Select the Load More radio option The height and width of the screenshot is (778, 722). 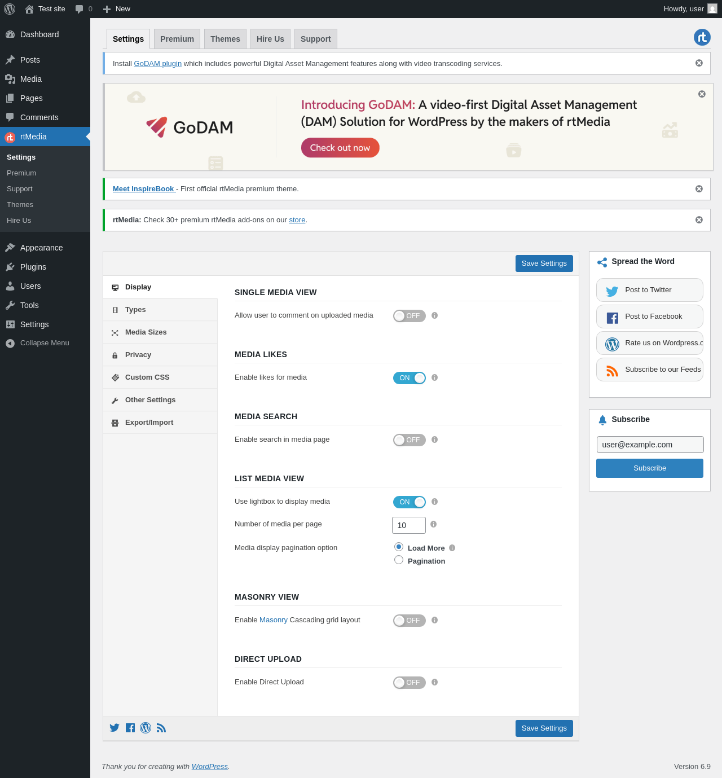pyautogui.click(x=399, y=547)
